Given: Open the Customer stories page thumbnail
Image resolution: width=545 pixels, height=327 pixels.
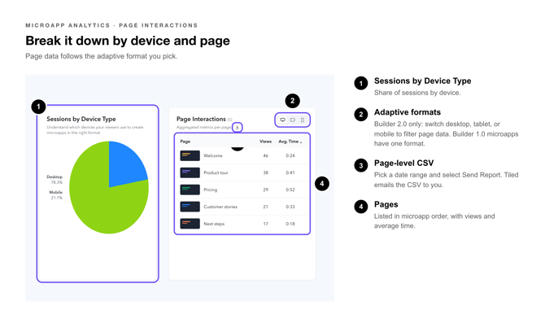Looking at the screenshot, I should pos(190,207).
